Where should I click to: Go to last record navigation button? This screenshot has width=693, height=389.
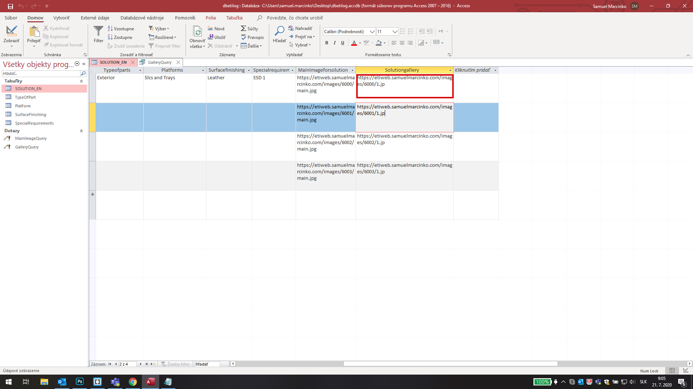[x=147, y=364]
